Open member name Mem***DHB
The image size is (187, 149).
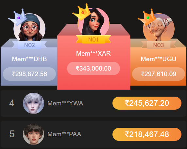pos(29,59)
